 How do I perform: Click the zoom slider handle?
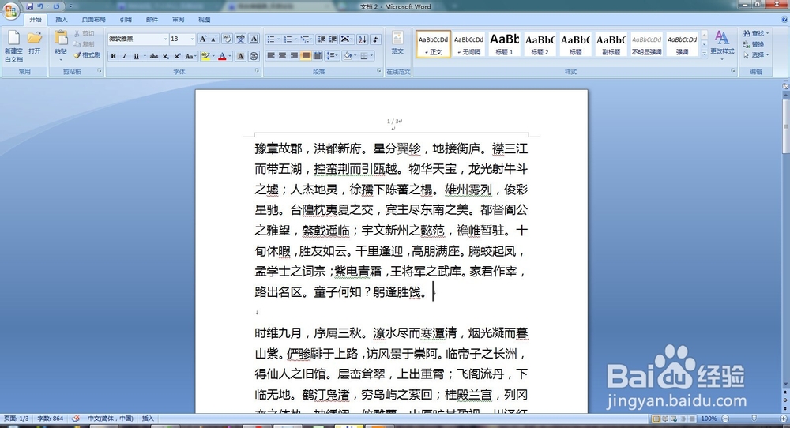754,419
